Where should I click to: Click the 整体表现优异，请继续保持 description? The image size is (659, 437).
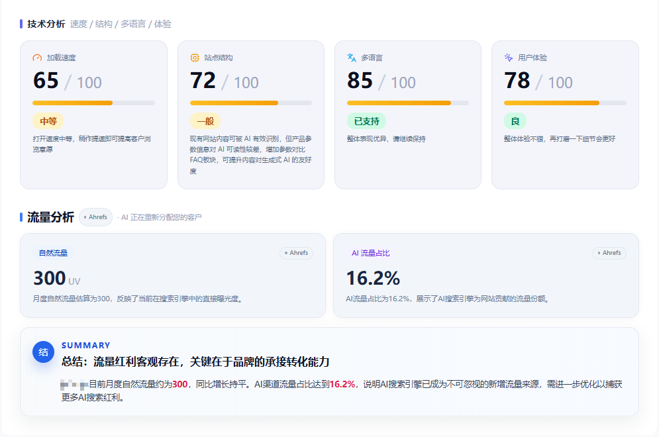coord(386,139)
